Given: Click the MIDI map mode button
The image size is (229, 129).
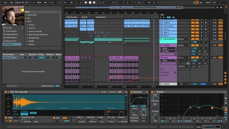Looking at the screenshot, I should [208, 3].
